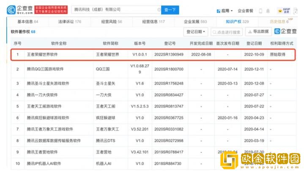
Task: Click registration number 2022SR1390949
Action: (169, 54)
